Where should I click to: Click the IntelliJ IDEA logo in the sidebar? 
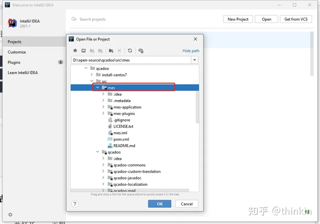coord(12,23)
